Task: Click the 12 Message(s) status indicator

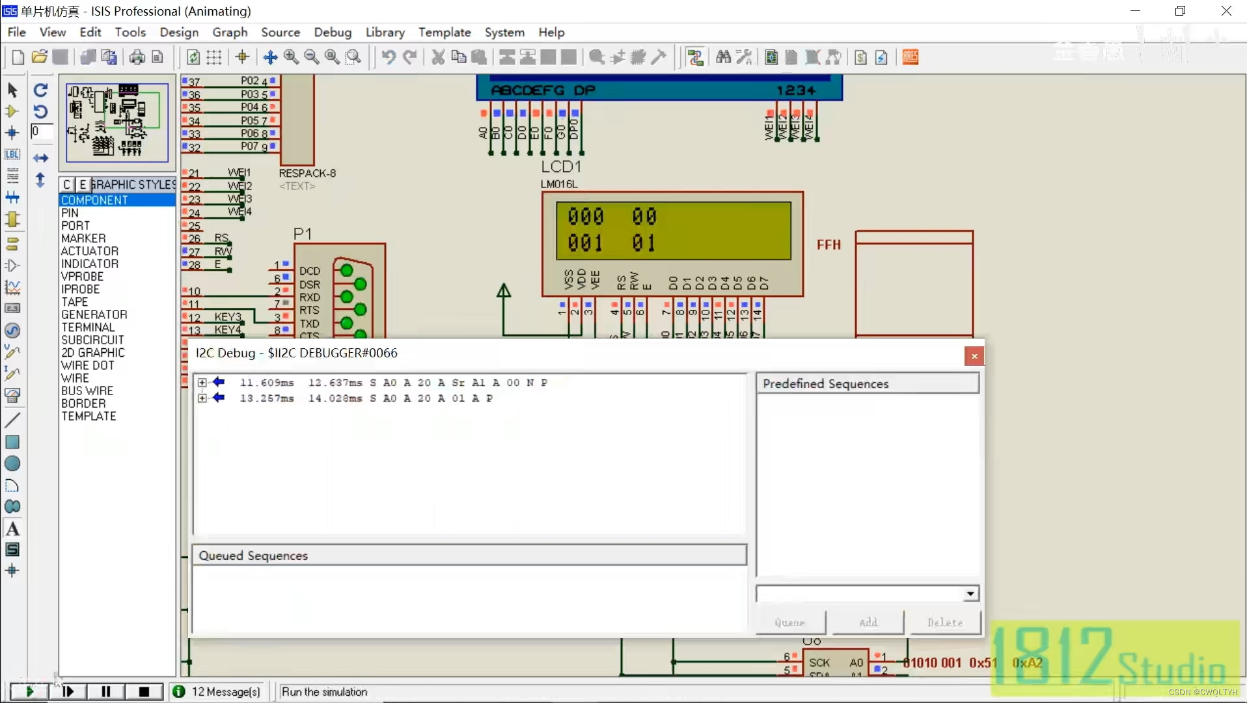Action: (217, 691)
